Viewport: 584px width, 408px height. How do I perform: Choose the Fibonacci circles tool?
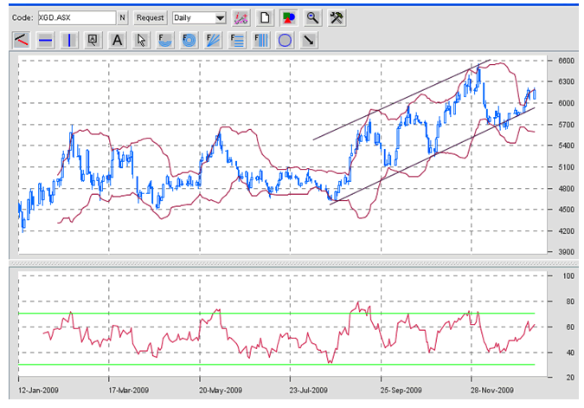(188, 40)
